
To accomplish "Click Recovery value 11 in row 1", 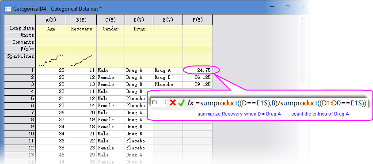I will coord(81,71).
